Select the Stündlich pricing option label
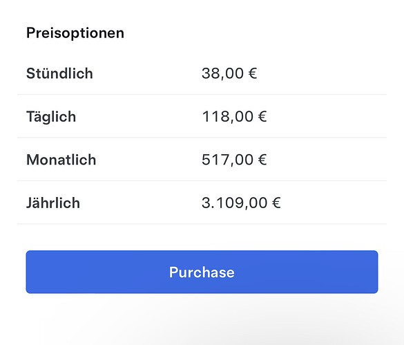Viewport: 404px width, 345px height. 59,73
